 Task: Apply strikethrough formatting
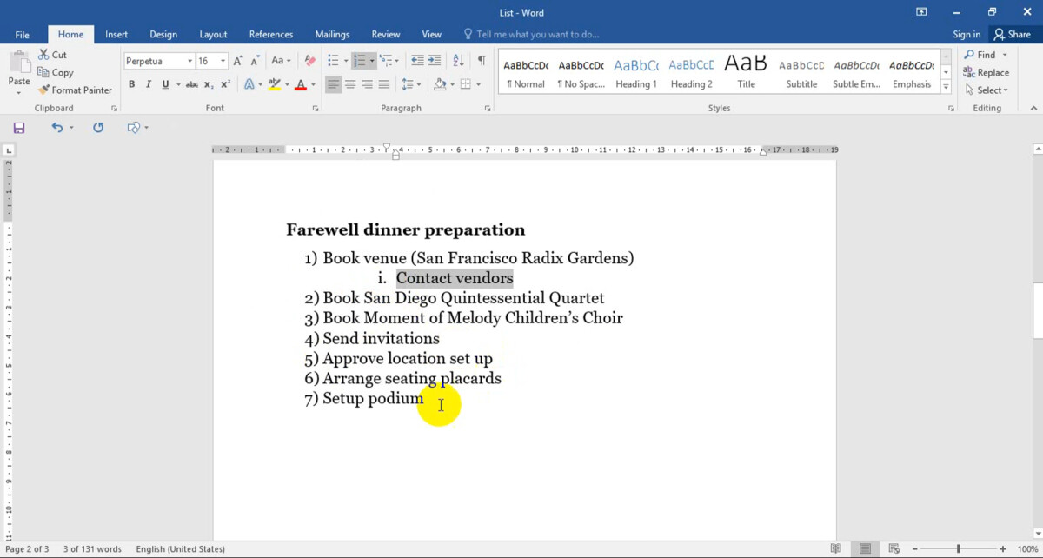pyautogui.click(x=192, y=84)
